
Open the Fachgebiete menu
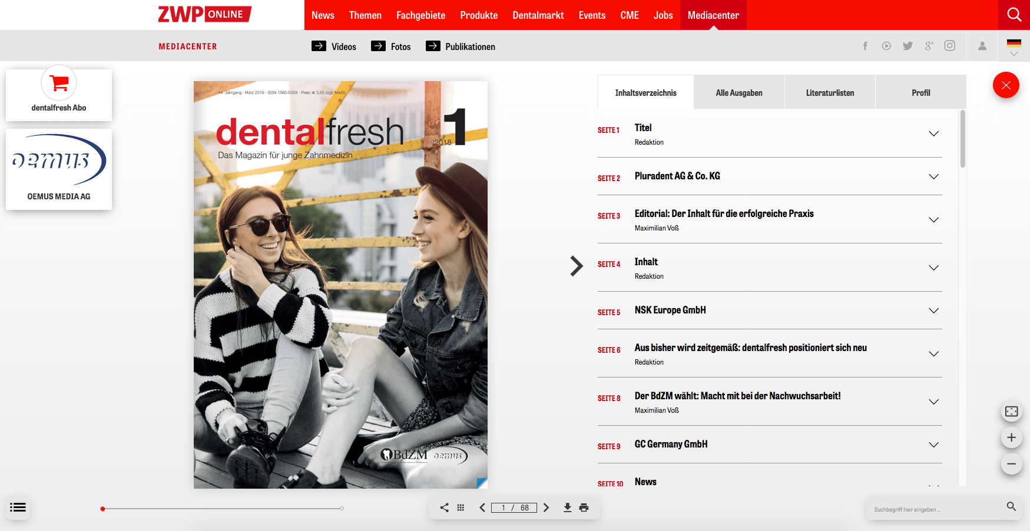420,15
